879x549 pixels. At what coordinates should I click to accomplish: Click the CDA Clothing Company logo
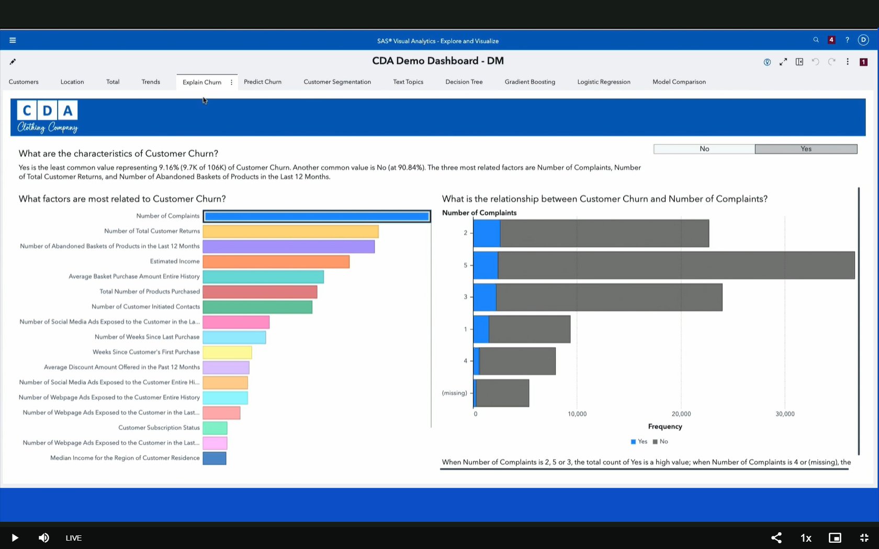[48, 117]
